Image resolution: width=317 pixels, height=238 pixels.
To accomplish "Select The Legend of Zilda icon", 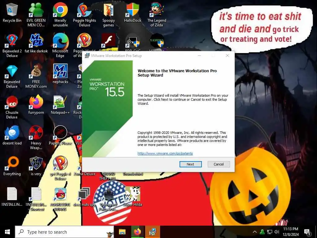I will tap(157, 15).
